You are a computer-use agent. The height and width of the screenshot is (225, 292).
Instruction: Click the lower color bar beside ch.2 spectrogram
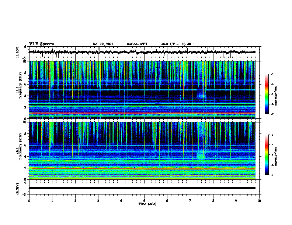coord(267,155)
